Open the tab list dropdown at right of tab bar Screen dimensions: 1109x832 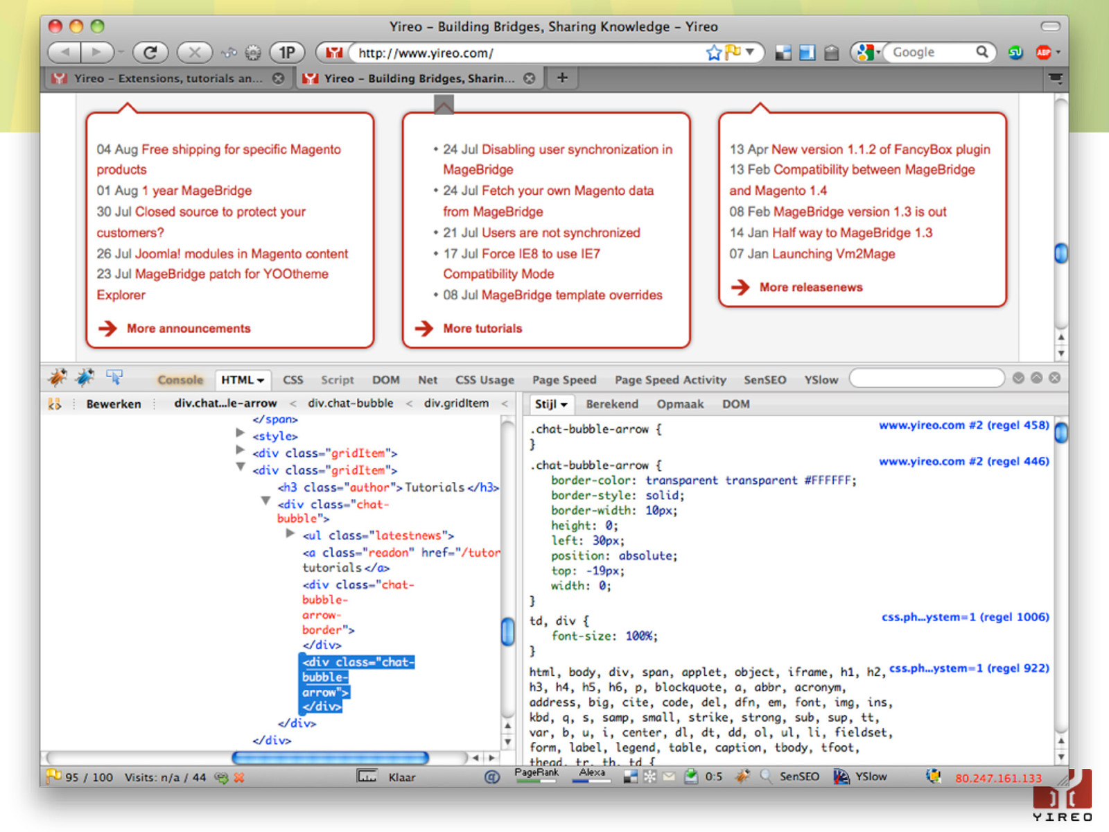(1056, 78)
